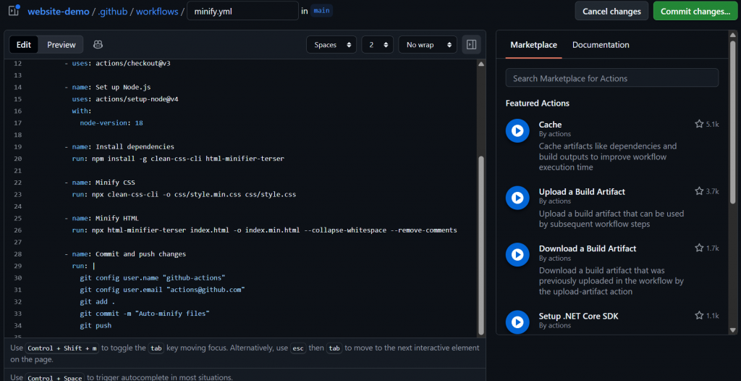Open the .github folder breadcrumb
The height and width of the screenshot is (381, 741).
click(x=112, y=12)
